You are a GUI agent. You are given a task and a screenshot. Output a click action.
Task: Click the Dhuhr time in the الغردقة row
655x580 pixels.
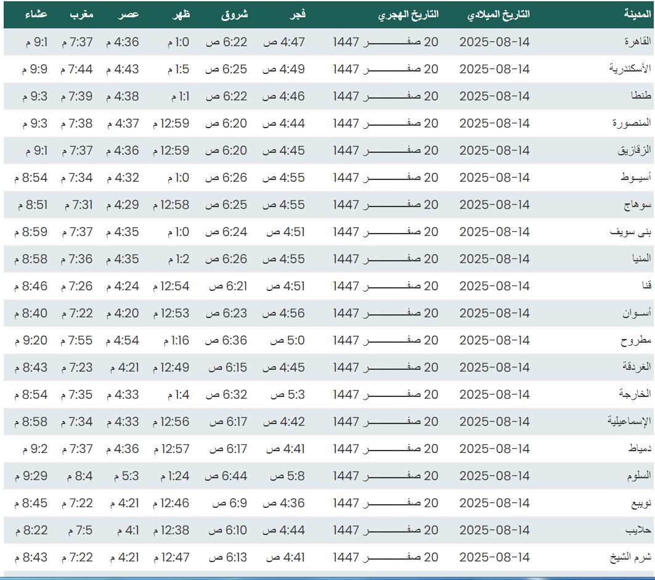tap(171, 367)
